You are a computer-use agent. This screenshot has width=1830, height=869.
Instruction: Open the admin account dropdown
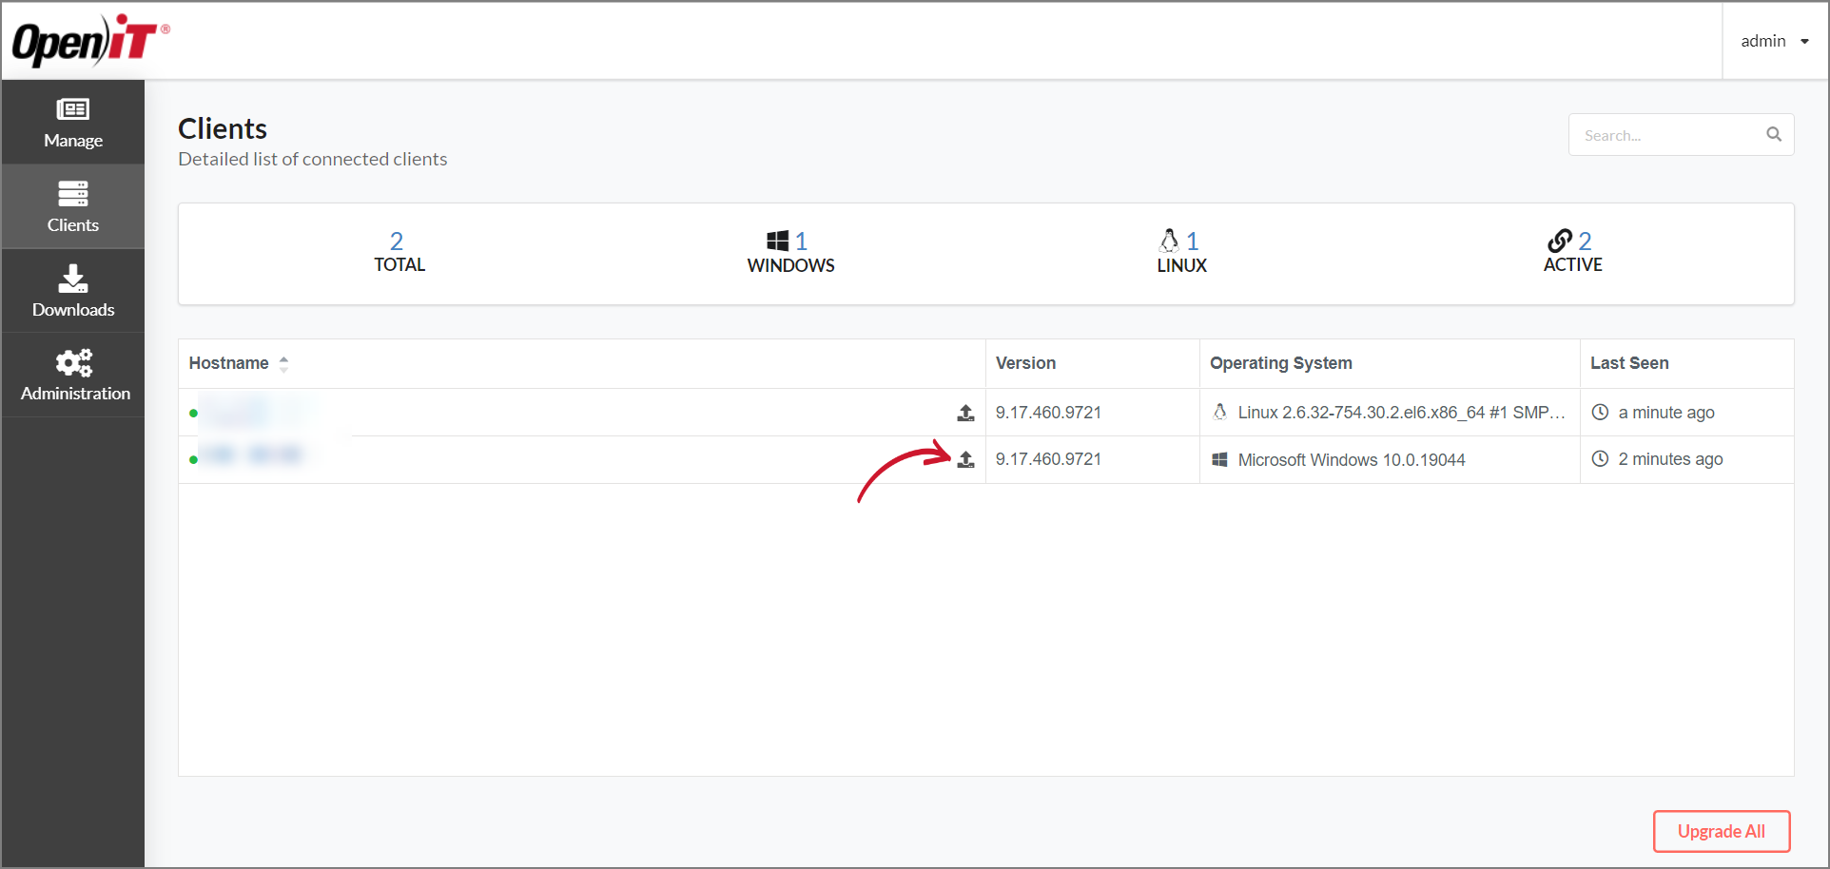[x=1775, y=40]
